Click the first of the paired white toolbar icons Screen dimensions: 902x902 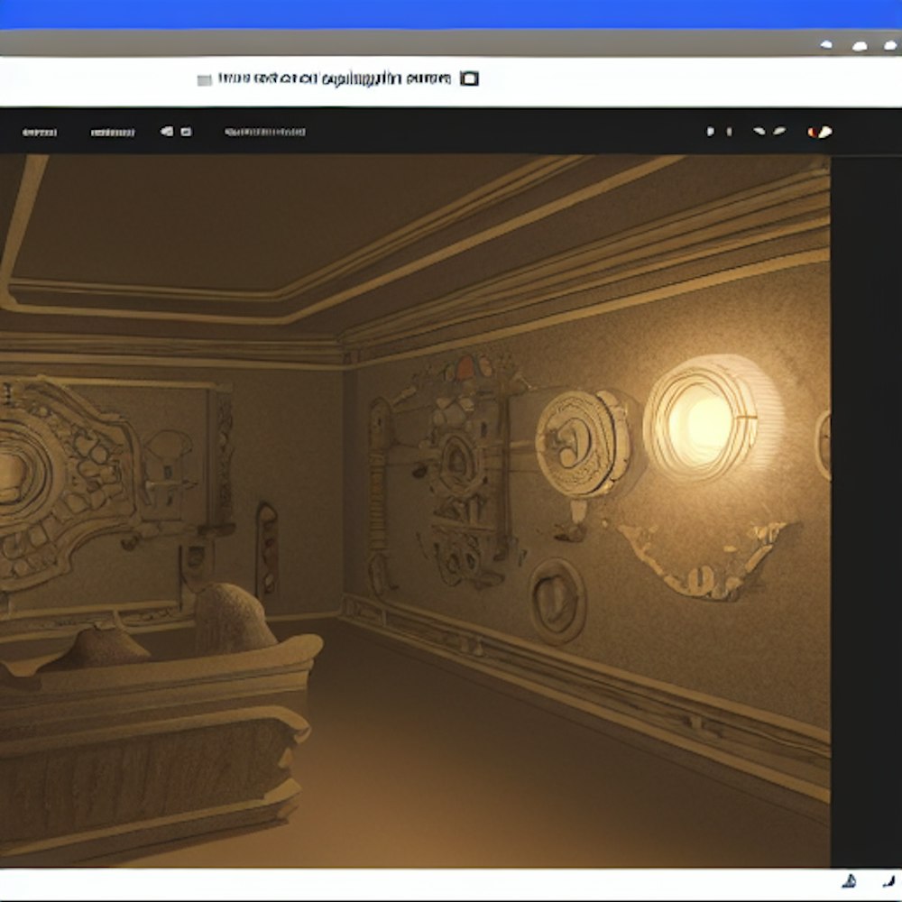[759, 132]
